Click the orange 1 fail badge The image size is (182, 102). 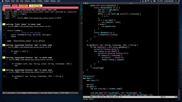point(23,6)
